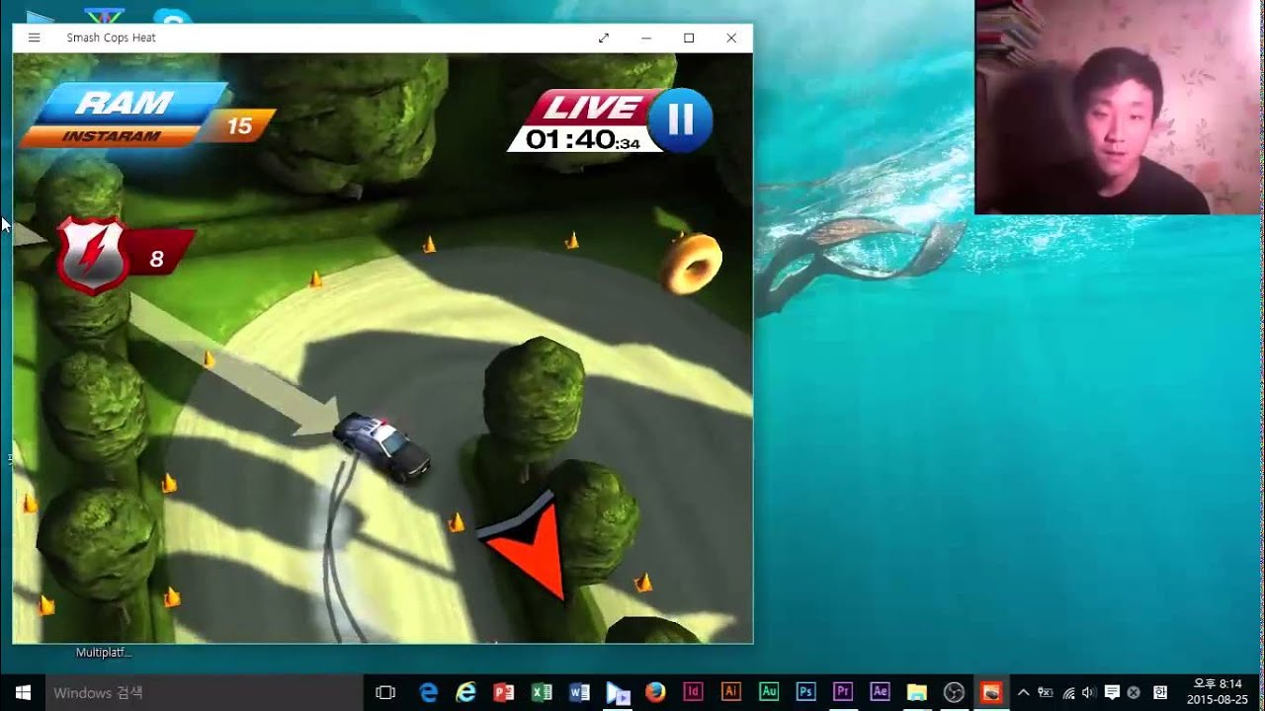Click the Windows search box
1265x711 pixels.
(x=206, y=692)
